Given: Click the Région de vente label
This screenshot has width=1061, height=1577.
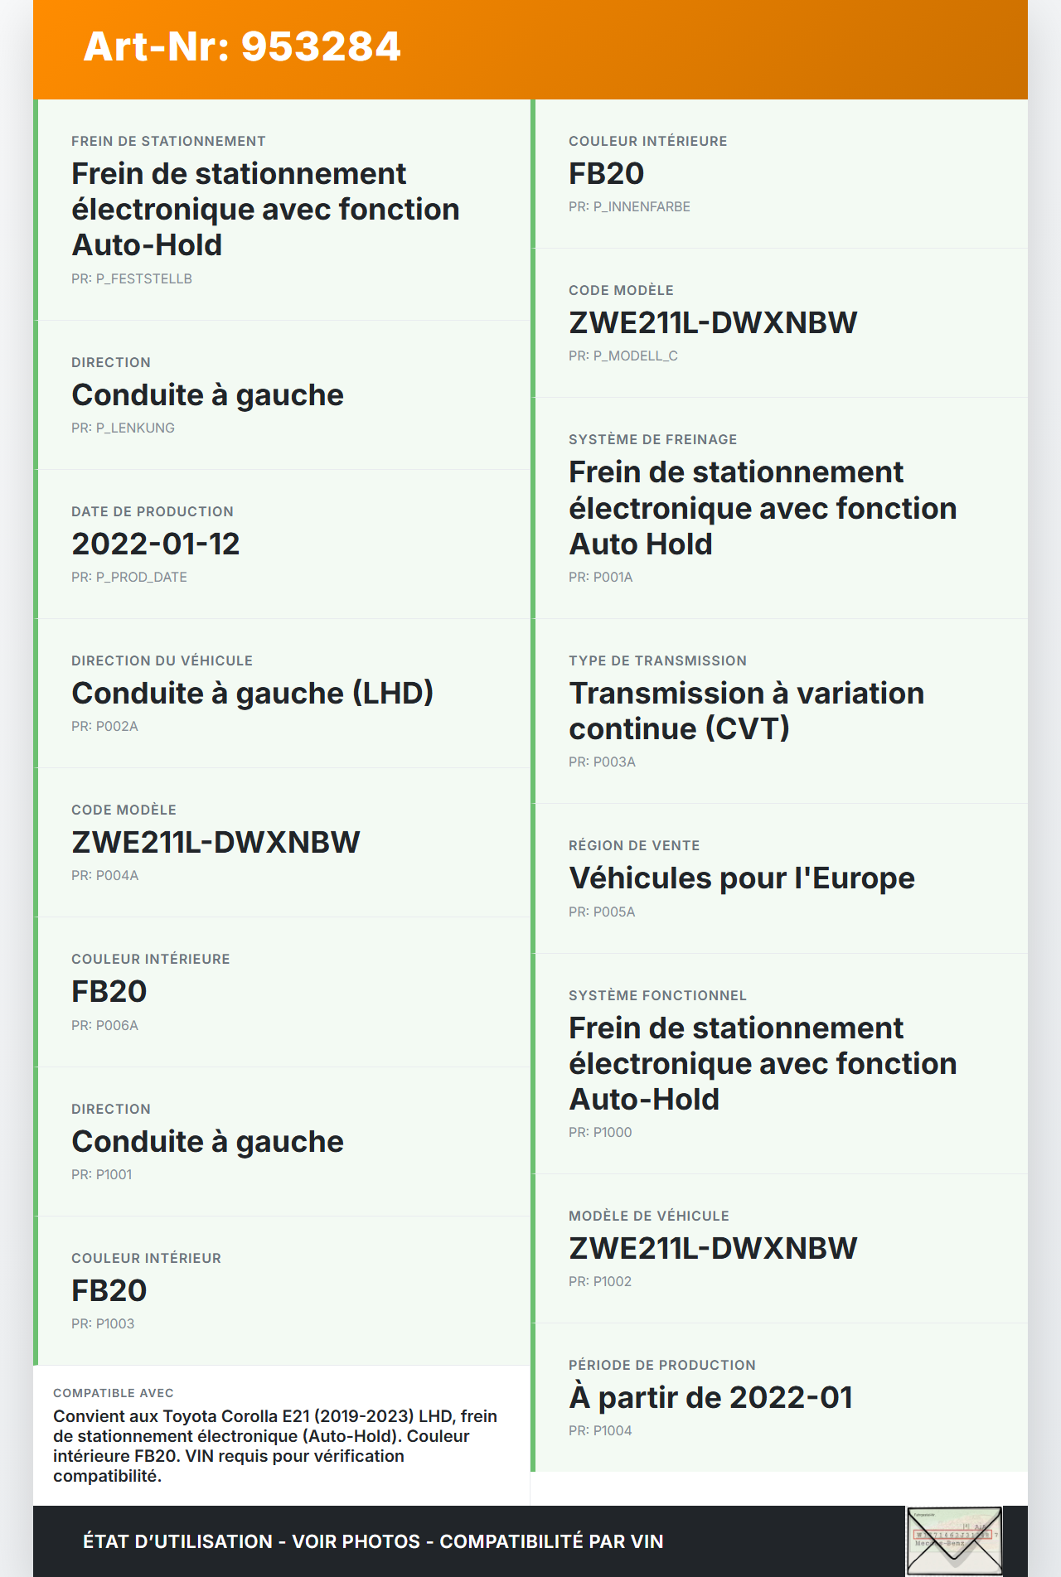Looking at the screenshot, I should point(634,846).
